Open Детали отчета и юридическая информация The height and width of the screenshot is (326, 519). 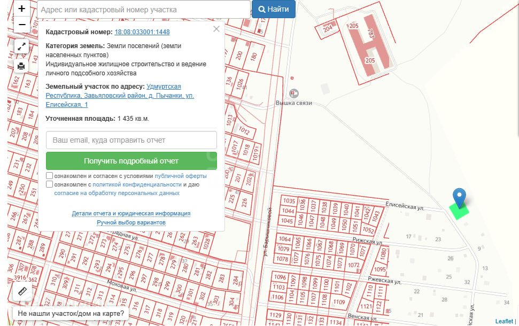pos(131,213)
